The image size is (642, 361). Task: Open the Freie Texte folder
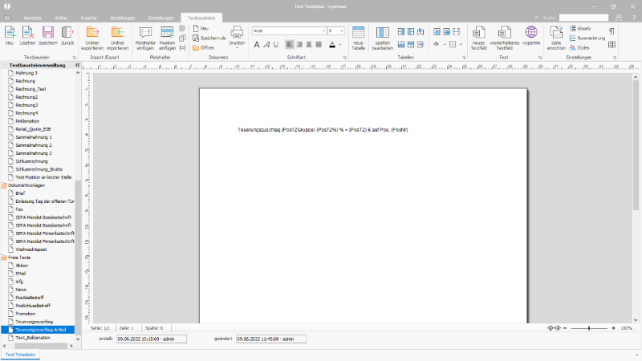coord(19,258)
